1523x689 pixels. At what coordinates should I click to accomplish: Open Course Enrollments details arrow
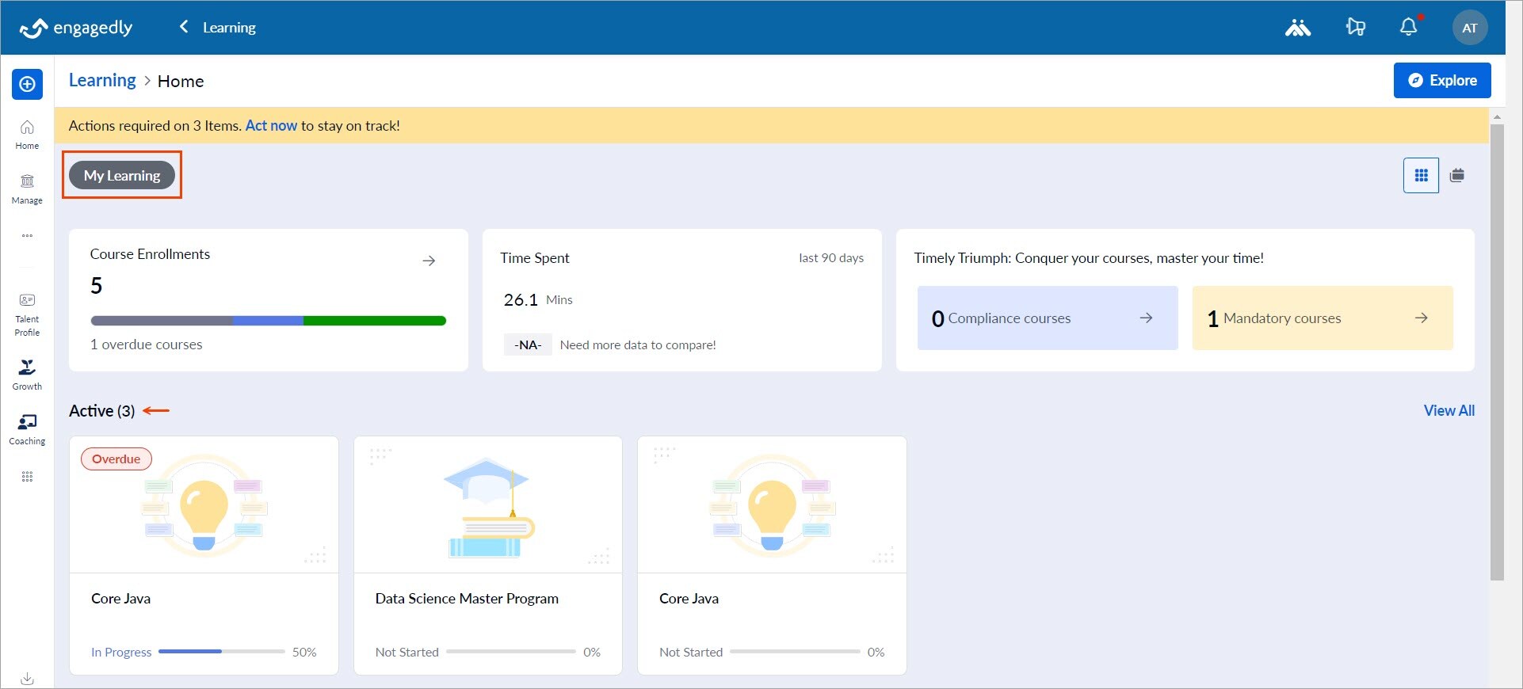pos(429,261)
